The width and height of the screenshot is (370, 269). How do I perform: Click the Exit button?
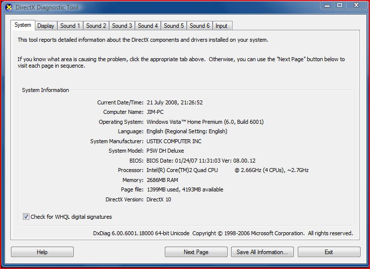point(329,252)
